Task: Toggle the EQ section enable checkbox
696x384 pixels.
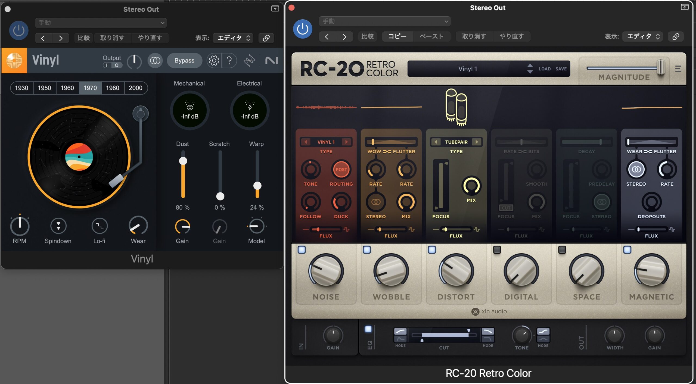Action: (368, 329)
